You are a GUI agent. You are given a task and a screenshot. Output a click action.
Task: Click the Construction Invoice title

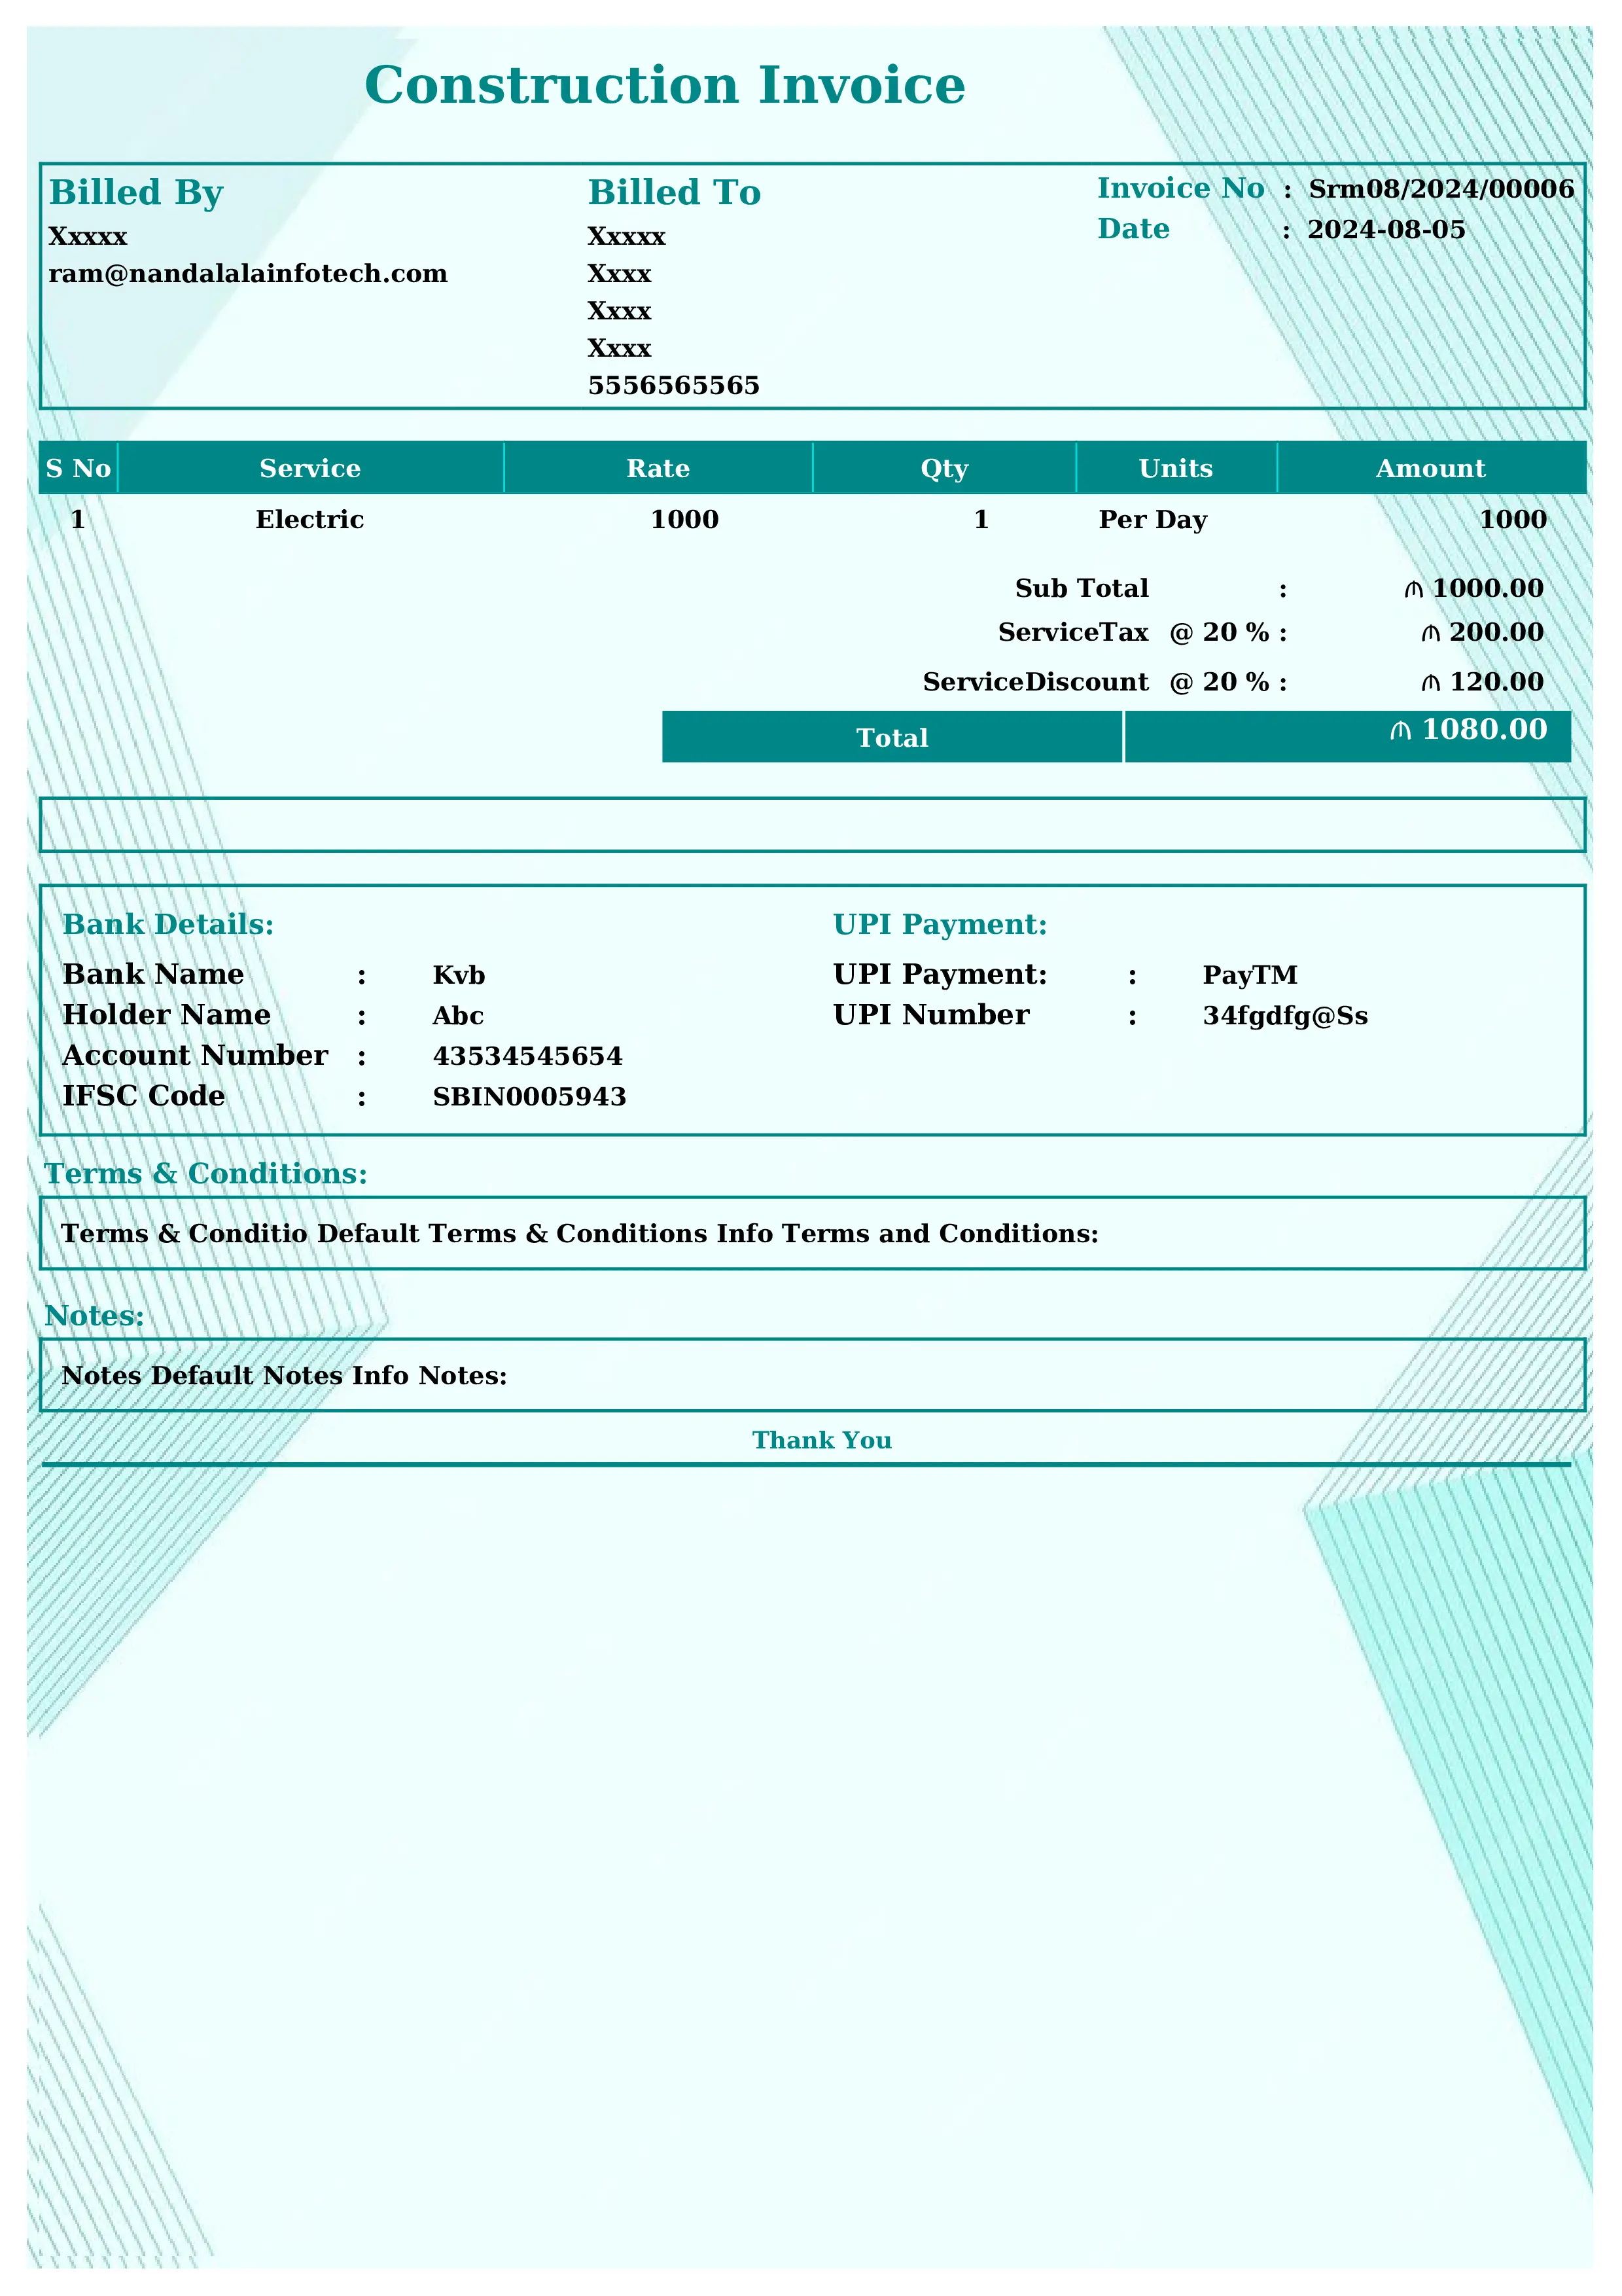[x=665, y=86]
